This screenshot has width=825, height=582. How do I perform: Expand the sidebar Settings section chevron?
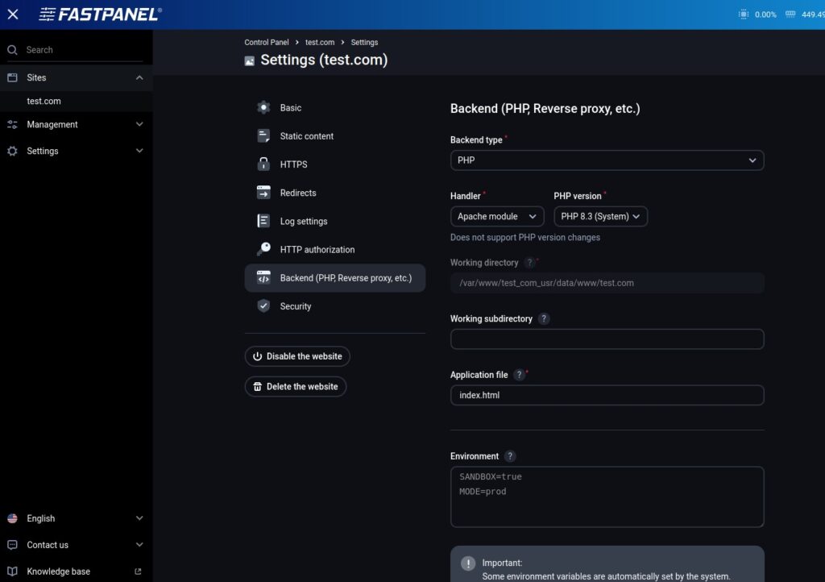click(x=139, y=151)
